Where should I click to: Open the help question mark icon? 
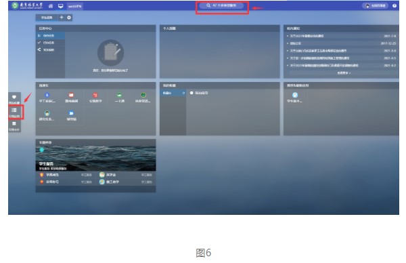tap(394, 5)
